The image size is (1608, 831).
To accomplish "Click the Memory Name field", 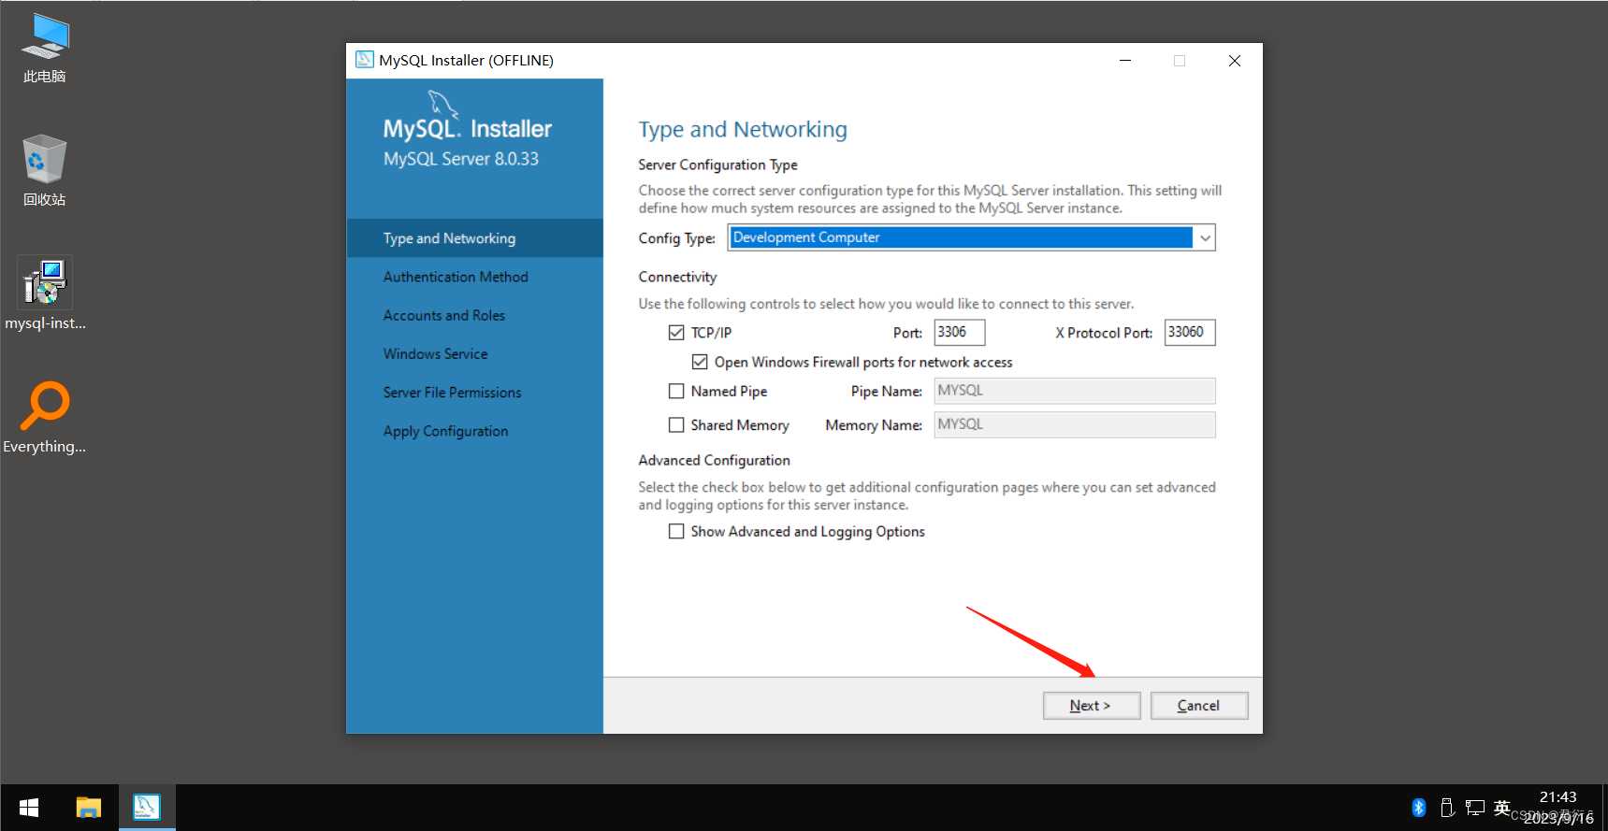I will coord(1075,424).
